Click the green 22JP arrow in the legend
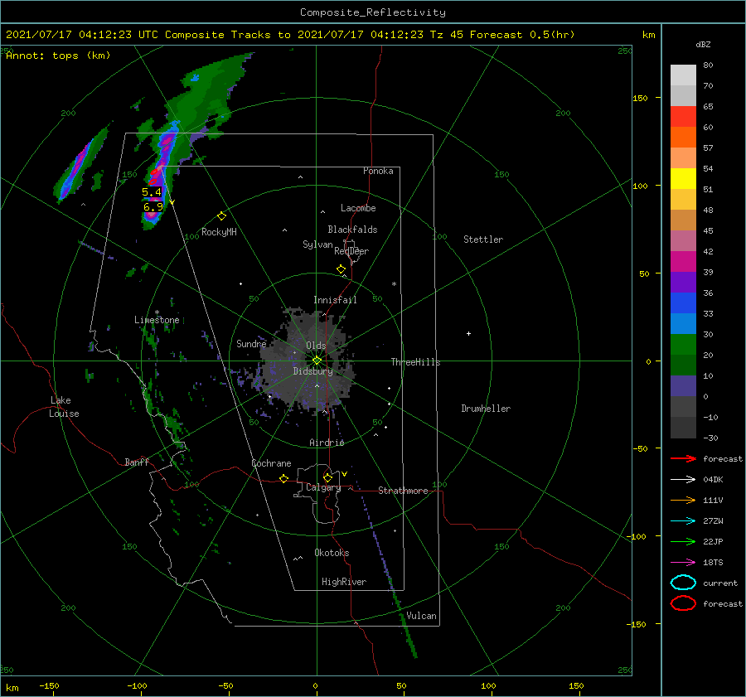The image size is (746, 697). point(683,541)
